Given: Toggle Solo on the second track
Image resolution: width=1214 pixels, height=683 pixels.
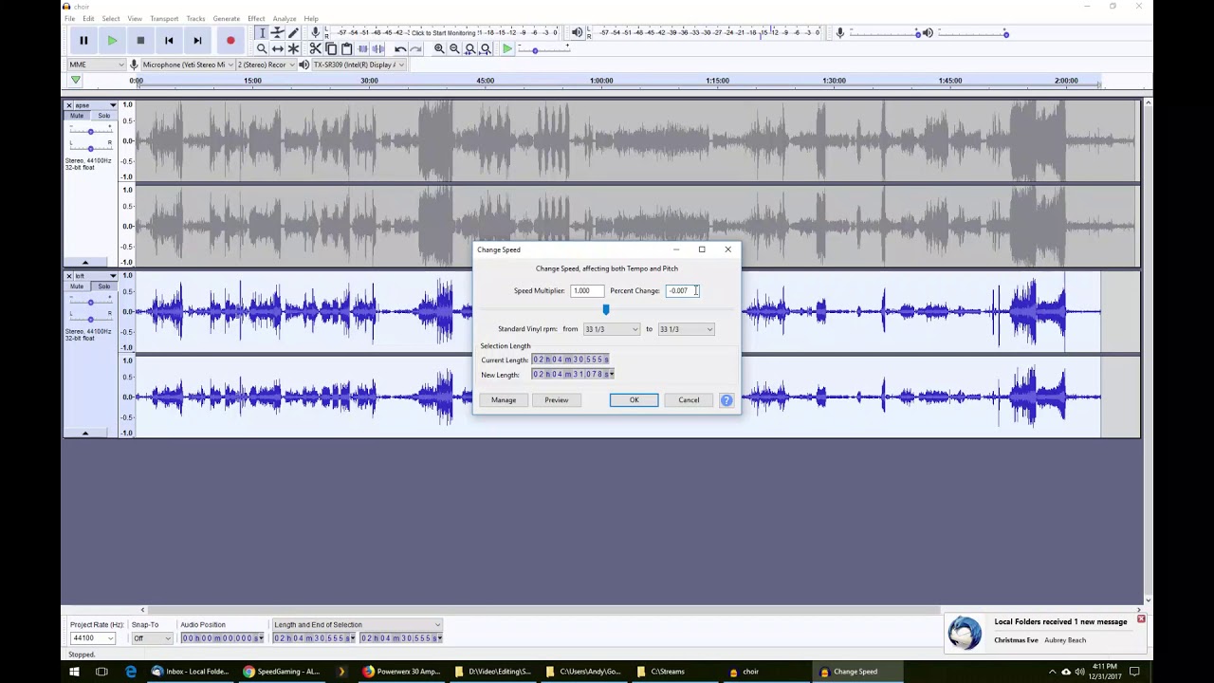Looking at the screenshot, I should coord(103,286).
